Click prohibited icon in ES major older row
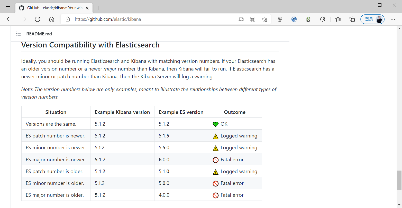The height and width of the screenshot is (208, 402). click(x=216, y=195)
